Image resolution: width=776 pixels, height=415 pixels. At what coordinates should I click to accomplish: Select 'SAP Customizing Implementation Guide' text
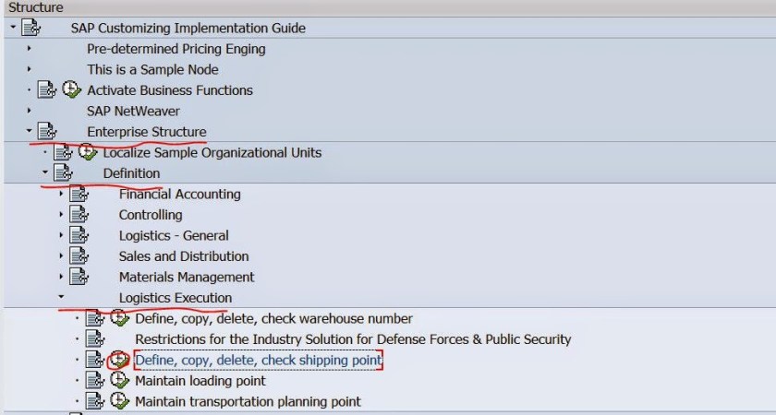[188, 29]
